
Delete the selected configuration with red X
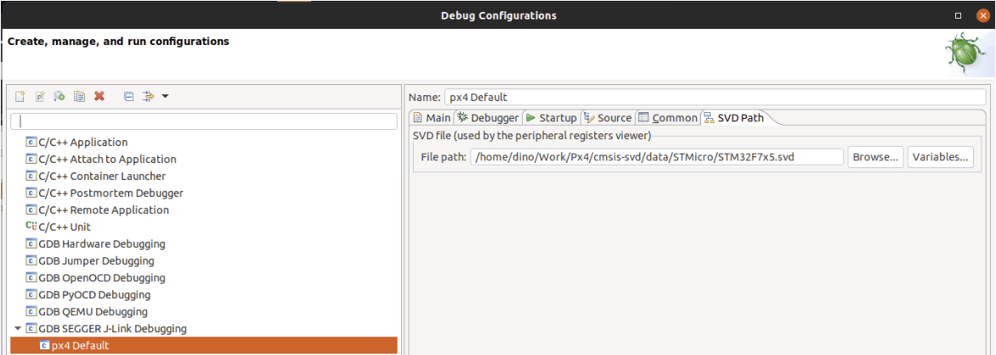point(99,97)
